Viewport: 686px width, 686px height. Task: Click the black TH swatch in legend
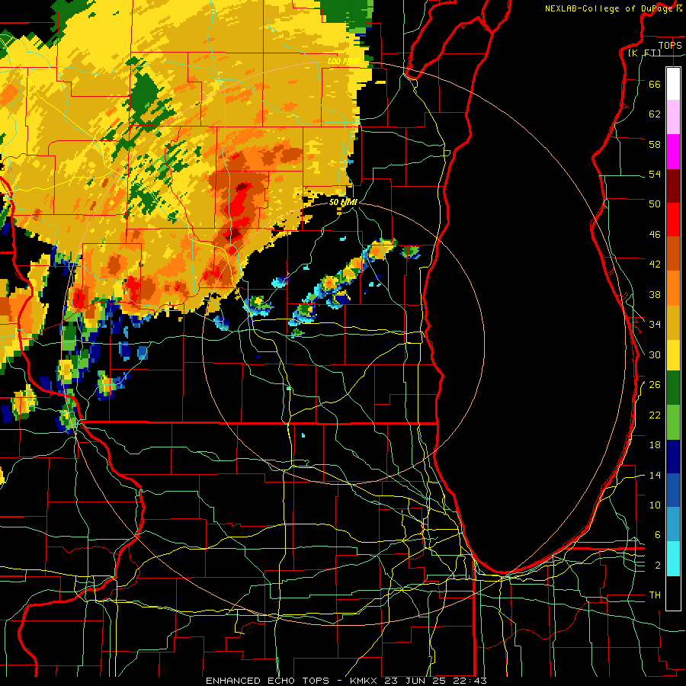[673, 593]
